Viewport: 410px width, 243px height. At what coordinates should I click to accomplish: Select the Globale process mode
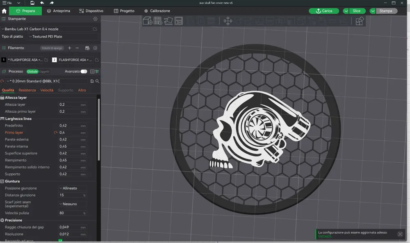point(32,72)
